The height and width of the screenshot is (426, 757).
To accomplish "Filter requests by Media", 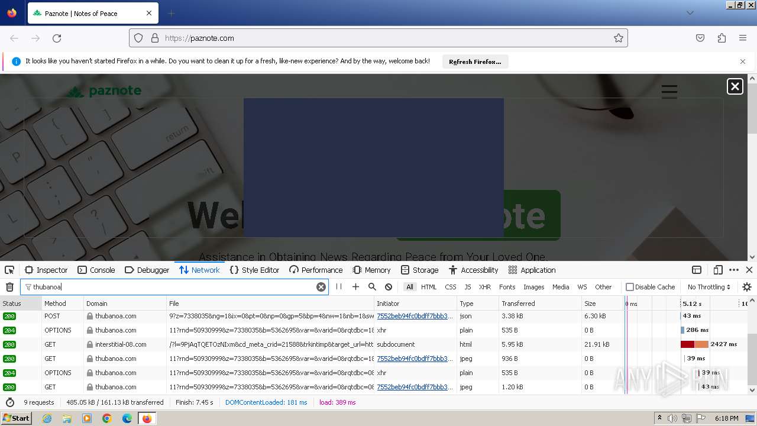I will pos(561,287).
